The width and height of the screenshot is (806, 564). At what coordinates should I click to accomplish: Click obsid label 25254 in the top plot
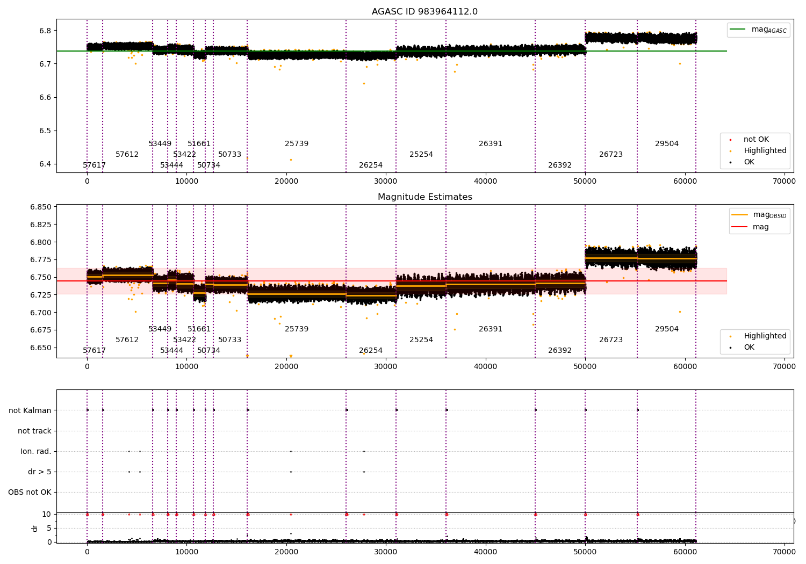coord(421,155)
